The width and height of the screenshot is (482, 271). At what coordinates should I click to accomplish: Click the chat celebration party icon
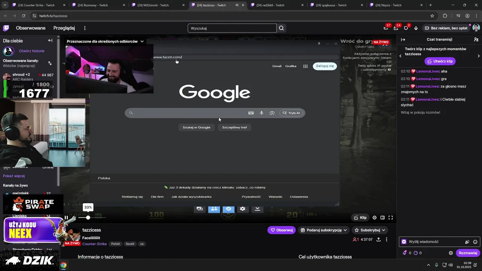pos(467,242)
